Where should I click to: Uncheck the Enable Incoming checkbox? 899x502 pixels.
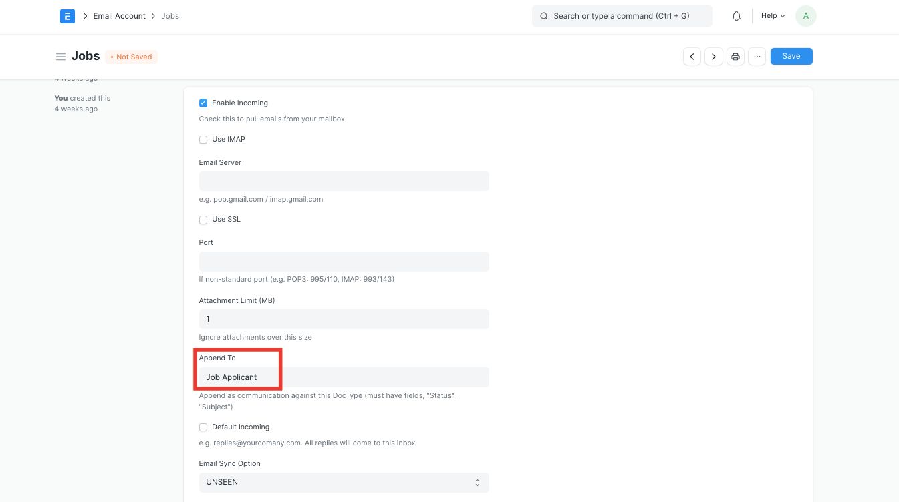point(203,103)
